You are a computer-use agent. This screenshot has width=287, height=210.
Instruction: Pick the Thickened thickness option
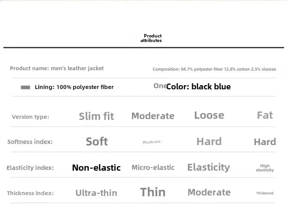click(x=265, y=193)
